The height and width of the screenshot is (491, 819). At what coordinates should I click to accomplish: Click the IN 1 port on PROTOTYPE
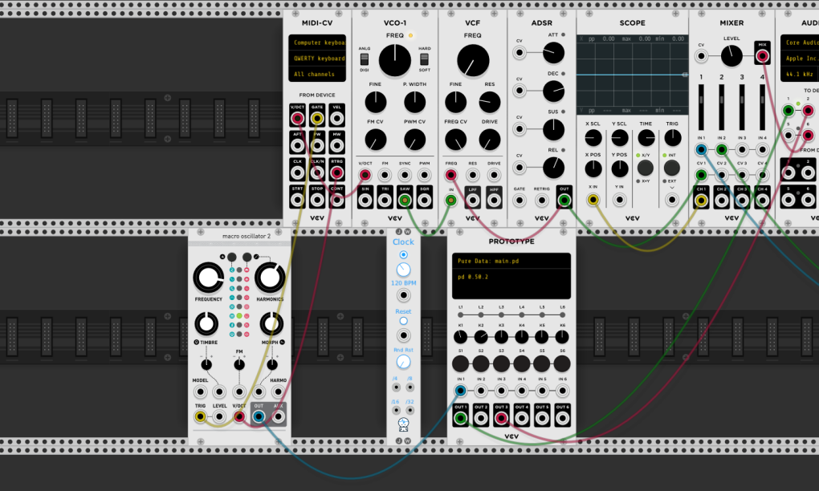point(460,390)
